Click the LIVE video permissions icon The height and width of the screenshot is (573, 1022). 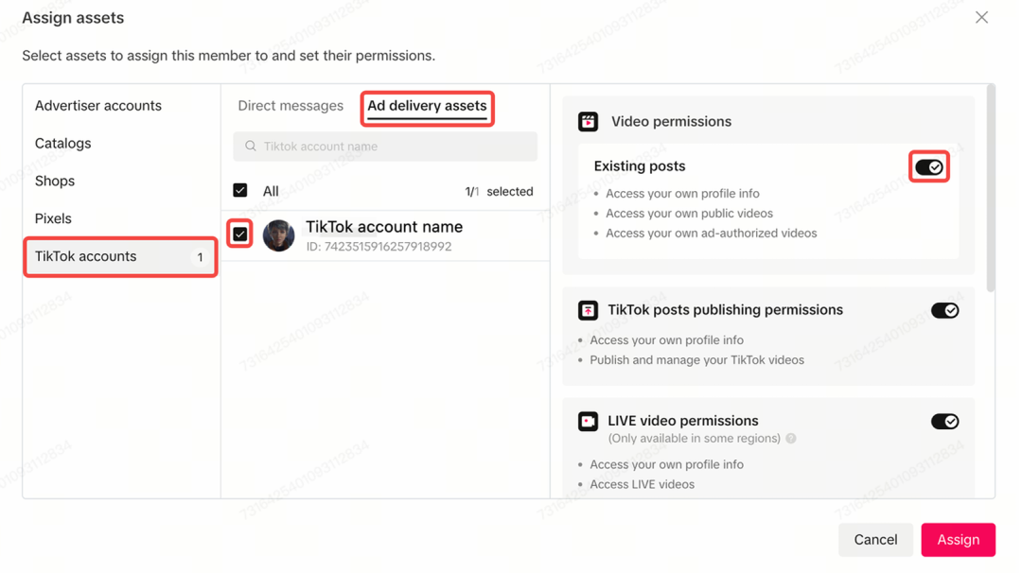coord(588,422)
